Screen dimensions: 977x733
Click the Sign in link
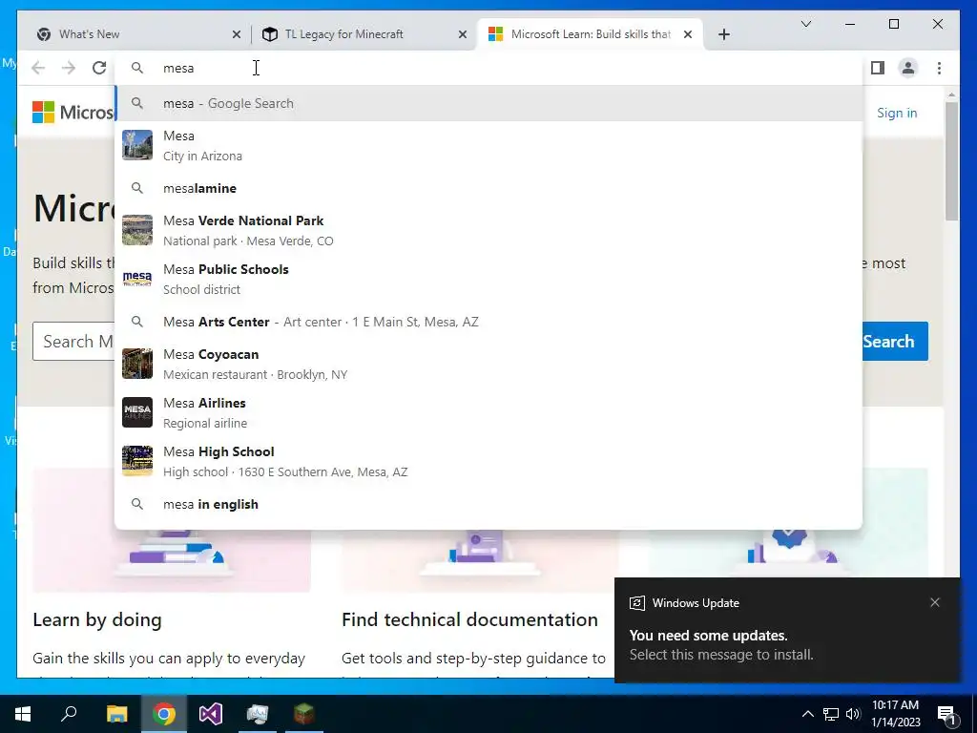point(897,113)
